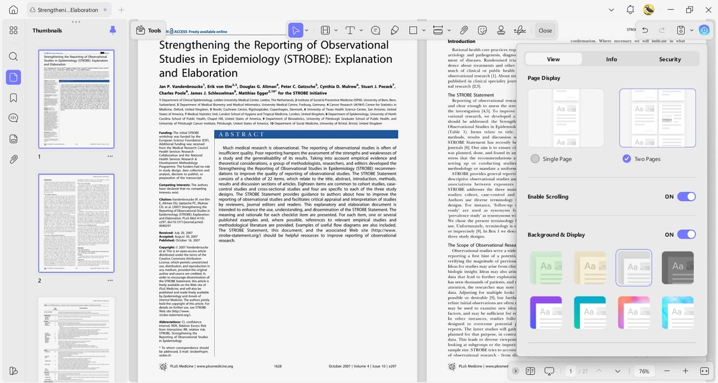The image size is (718, 383).
Task: Select the Single Page radio option
Action: click(535, 159)
